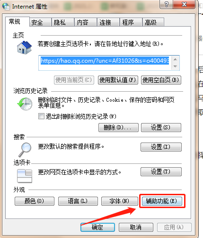
Task: Open the 高级 tab
Action: [x=153, y=22]
